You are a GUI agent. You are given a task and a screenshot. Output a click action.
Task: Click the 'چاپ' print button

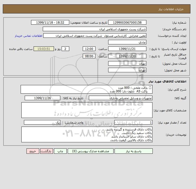tap(60, 151)
